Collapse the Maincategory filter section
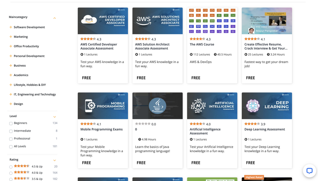The height and width of the screenshot is (181, 318). (55, 18)
